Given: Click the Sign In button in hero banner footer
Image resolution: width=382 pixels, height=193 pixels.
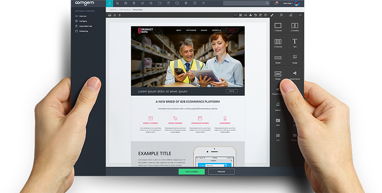Looking at the screenshot, I should click(232, 91).
